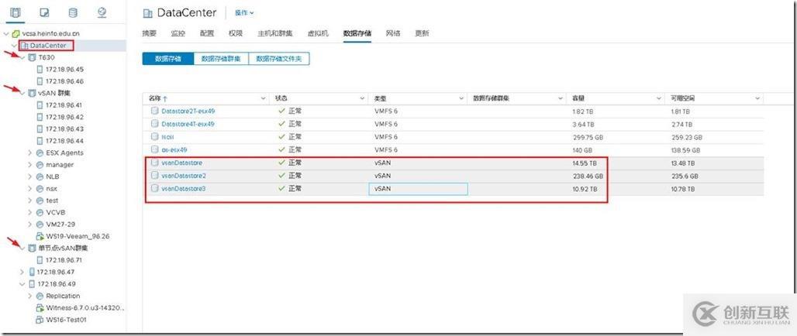Switch to the 更新 tab
The image size is (797, 336).
[422, 33]
